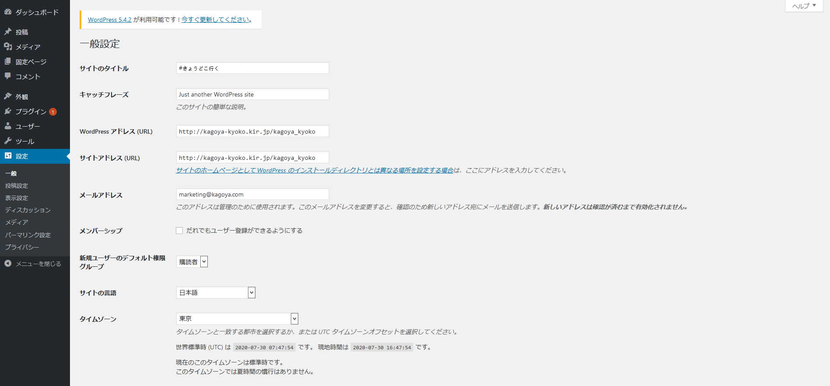This screenshot has height=386, width=830.
Task: Click the Comments speech bubble icon
Action: pos(8,76)
